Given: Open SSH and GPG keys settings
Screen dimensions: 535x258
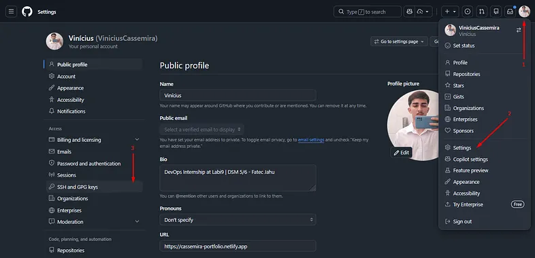Looking at the screenshot, I should pyautogui.click(x=93, y=187).
